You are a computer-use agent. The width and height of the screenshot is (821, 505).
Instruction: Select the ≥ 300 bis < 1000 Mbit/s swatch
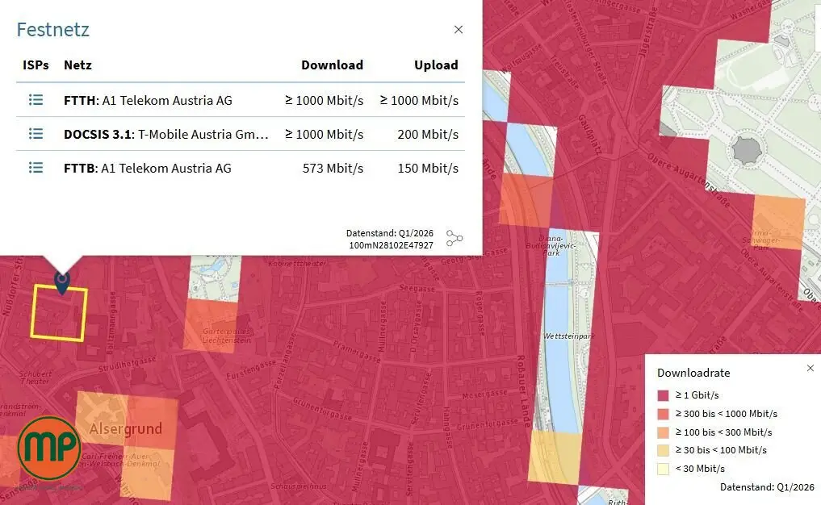[x=663, y=414]
